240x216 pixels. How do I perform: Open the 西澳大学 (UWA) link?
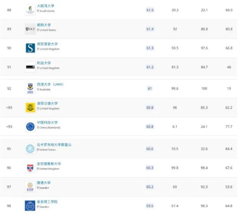(50, 85)
